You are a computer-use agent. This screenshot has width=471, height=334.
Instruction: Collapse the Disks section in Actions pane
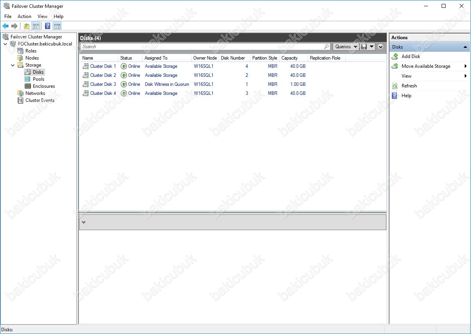point(465,47)
